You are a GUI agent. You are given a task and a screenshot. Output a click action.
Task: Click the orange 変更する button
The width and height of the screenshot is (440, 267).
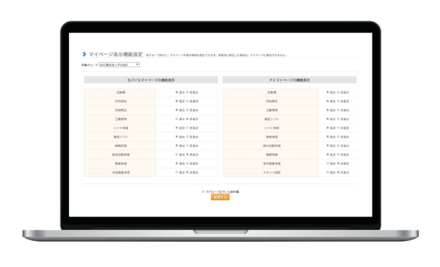click(x=220, y=197)
